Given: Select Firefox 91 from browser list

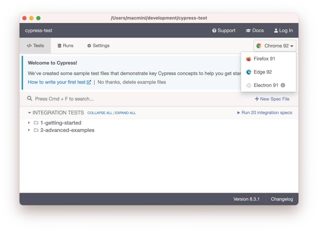Looking at the screenshot, I should click(x=268, y=59).
